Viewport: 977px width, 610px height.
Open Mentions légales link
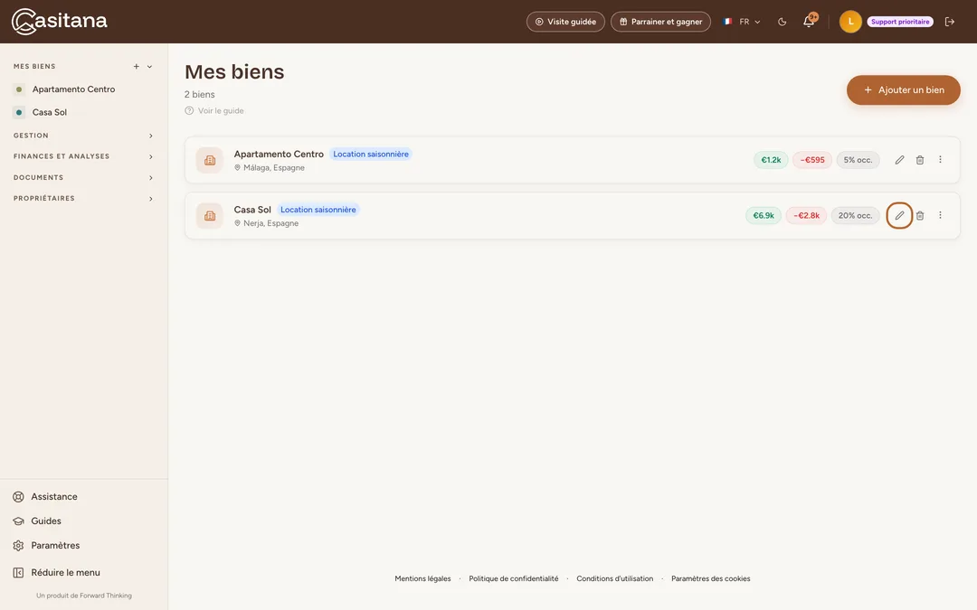click(422, 579)
